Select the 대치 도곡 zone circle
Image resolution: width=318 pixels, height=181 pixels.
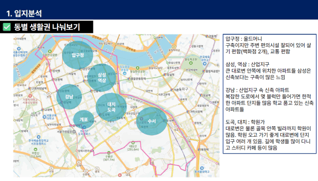tap(111, 107)
